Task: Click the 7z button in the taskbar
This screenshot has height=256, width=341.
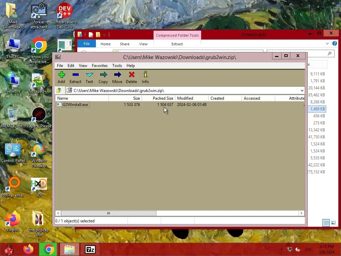Action: (90, 249)
